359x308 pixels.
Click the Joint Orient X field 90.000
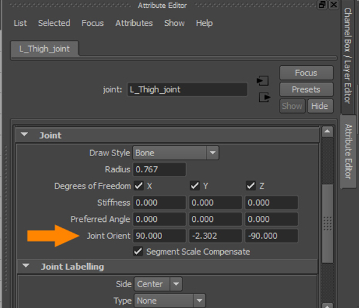(159, 236)
